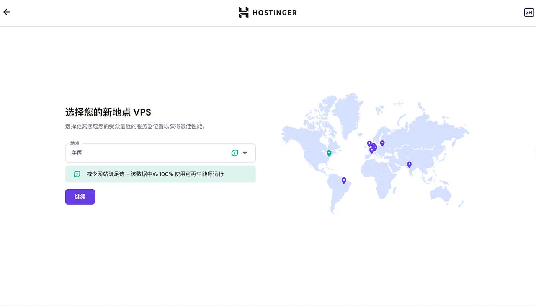
Task: Open the ZH language selector
Action: point(529,12)
